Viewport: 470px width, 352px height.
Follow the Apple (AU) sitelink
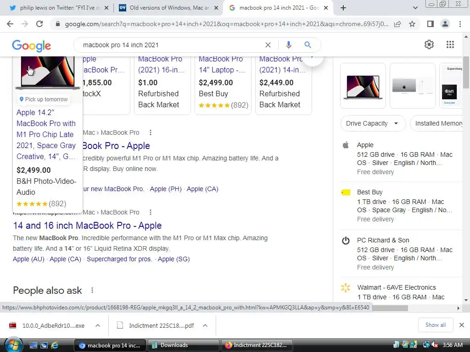coord(28,259)
